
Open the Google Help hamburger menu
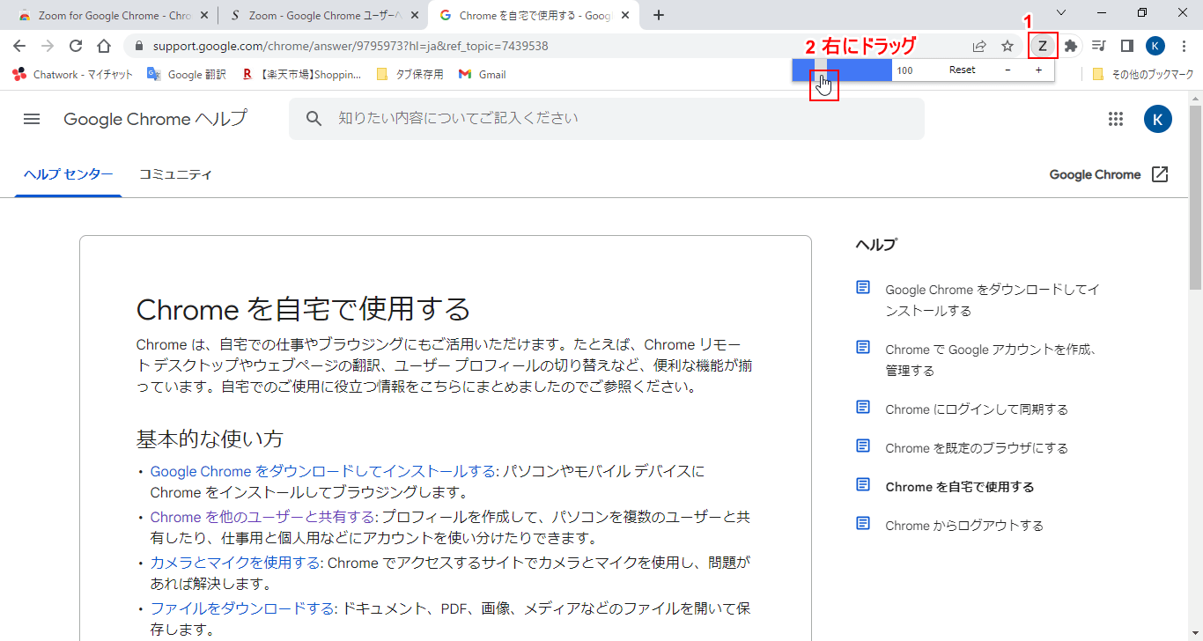tap(32, 119)
